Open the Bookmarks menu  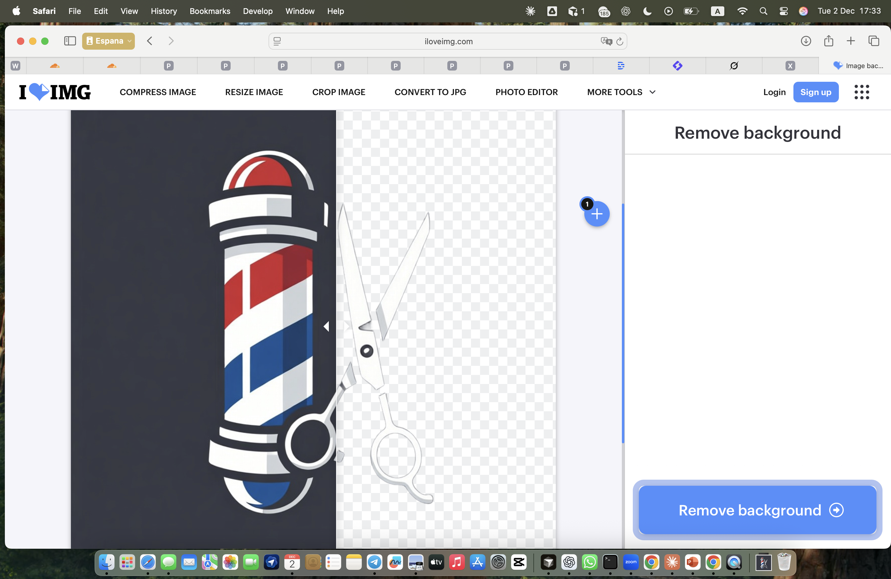[x=210, y=11]
